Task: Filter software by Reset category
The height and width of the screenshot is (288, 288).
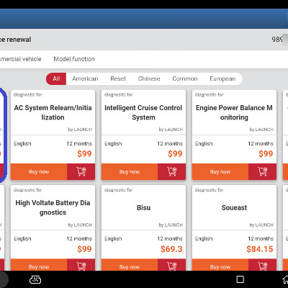Action: [x=118, y=78]
